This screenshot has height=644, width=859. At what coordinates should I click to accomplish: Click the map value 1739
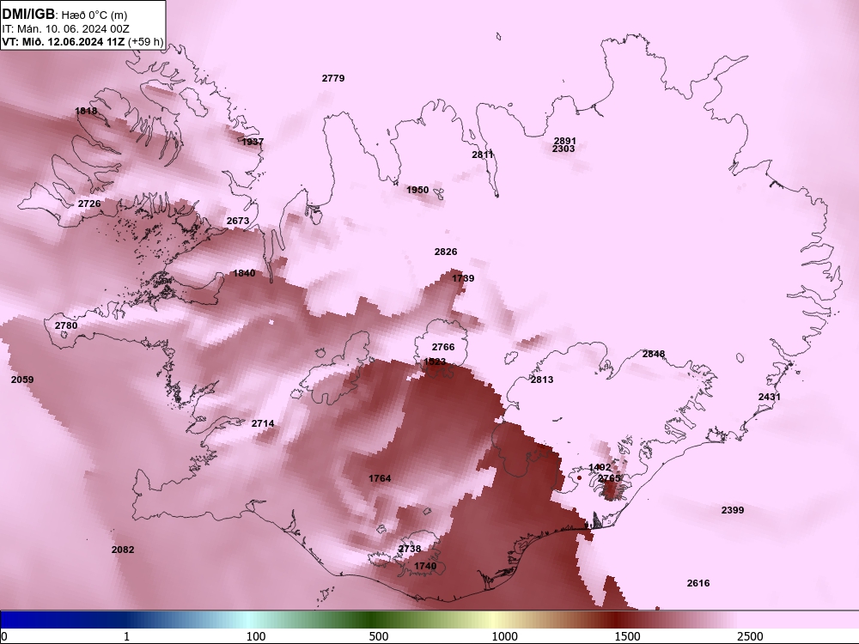(463, 278)
